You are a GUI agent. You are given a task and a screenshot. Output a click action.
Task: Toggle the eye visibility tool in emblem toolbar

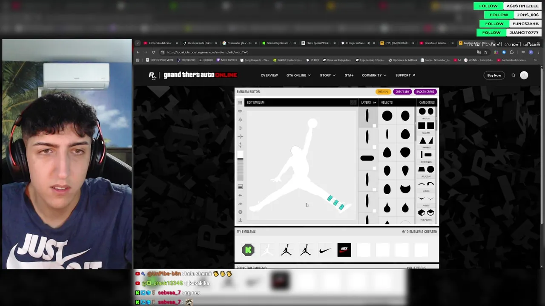(240, 111)
